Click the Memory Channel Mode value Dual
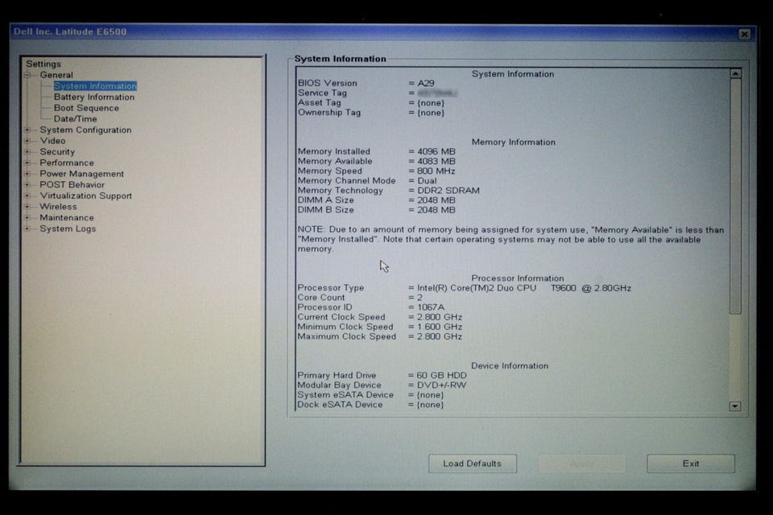This screenshot has width=773, height=515. (x=427, y=181)
